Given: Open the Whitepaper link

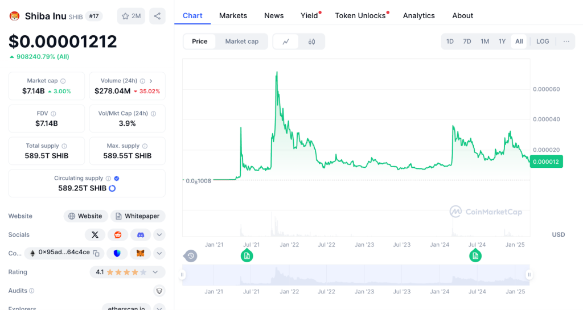Looking at the screenshot, I should (x=138, y=216).
